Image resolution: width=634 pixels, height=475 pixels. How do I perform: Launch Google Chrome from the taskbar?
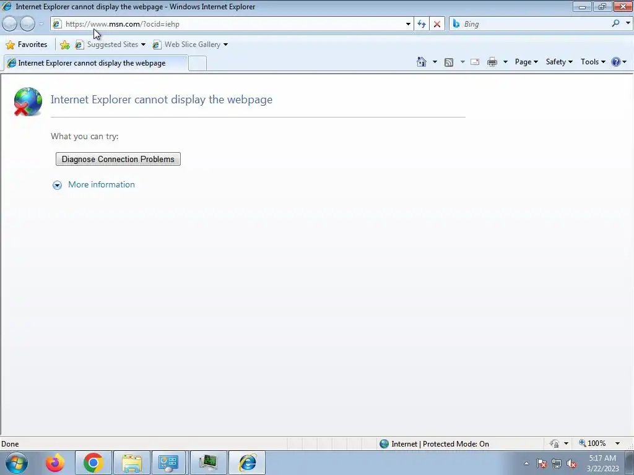click(93, 463)
